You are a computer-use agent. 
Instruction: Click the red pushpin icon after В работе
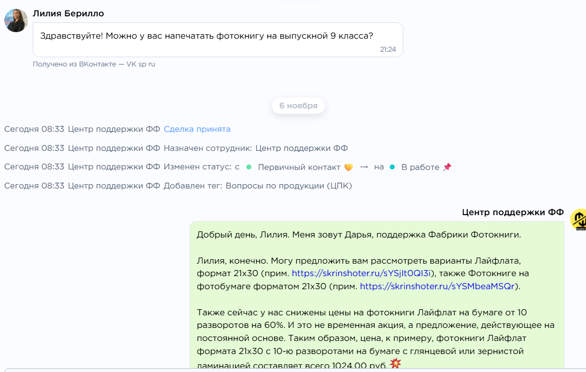click(x=447, y=167)
